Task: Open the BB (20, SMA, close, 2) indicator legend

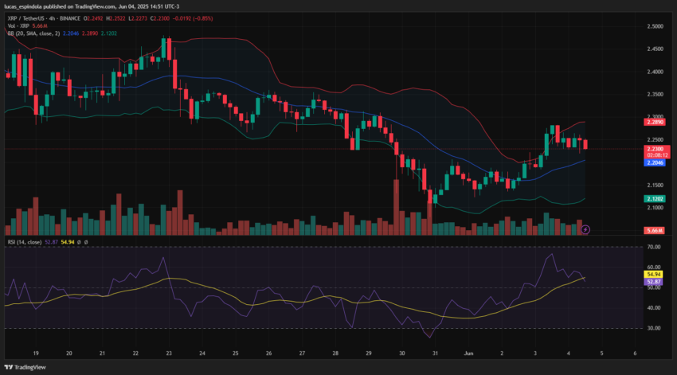Action: (33, 33)
